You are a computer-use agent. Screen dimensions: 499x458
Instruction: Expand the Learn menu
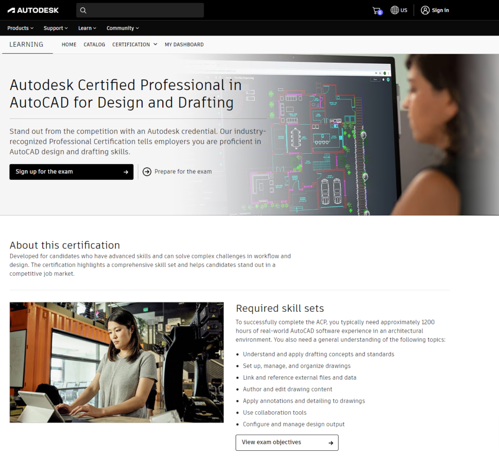tap(87, 28)
